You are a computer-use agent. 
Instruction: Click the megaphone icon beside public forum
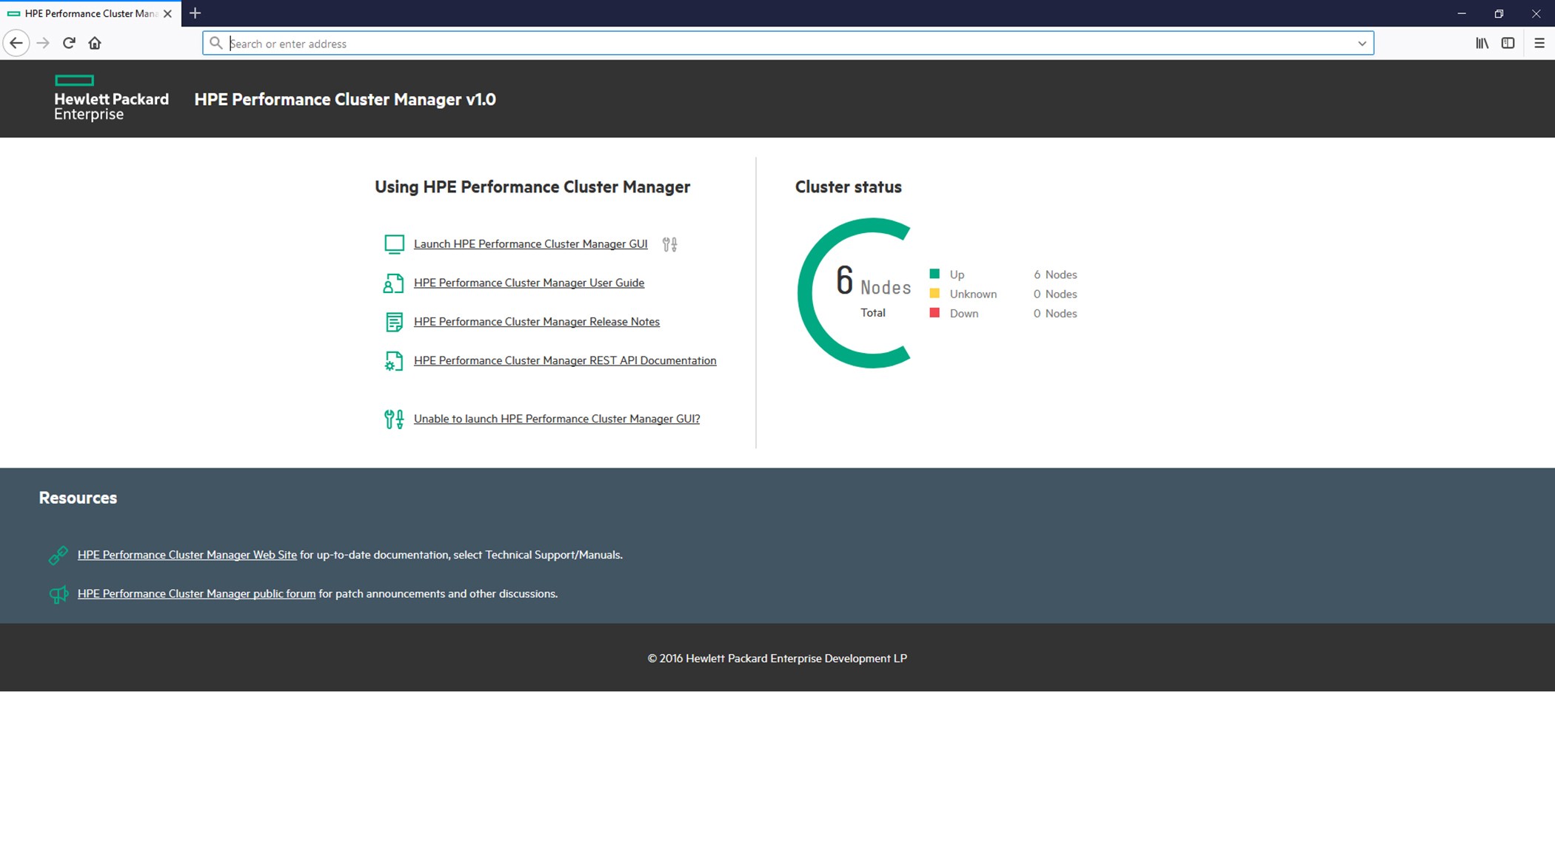[x=58, y=594]
